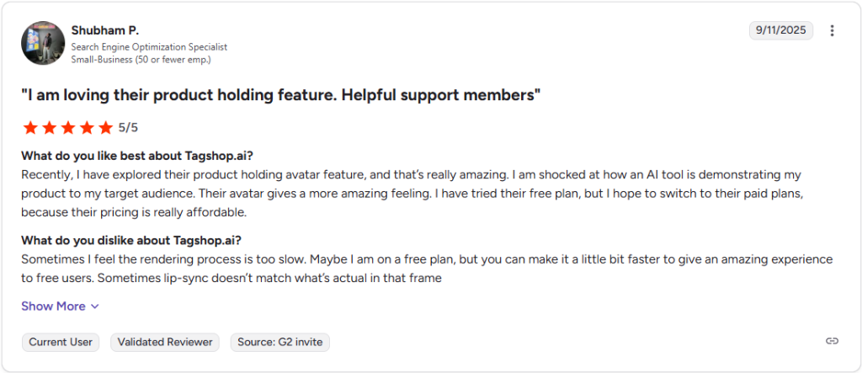Expand the review with Show More

pos(53,306)
